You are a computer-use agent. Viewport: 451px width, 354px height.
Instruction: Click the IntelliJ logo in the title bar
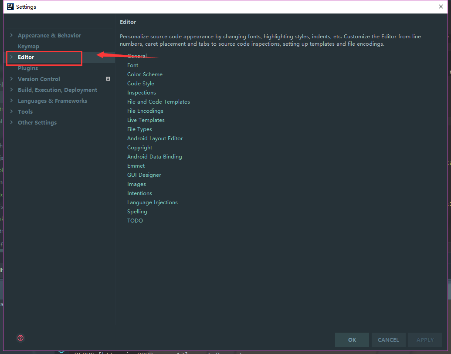(10, 7)
